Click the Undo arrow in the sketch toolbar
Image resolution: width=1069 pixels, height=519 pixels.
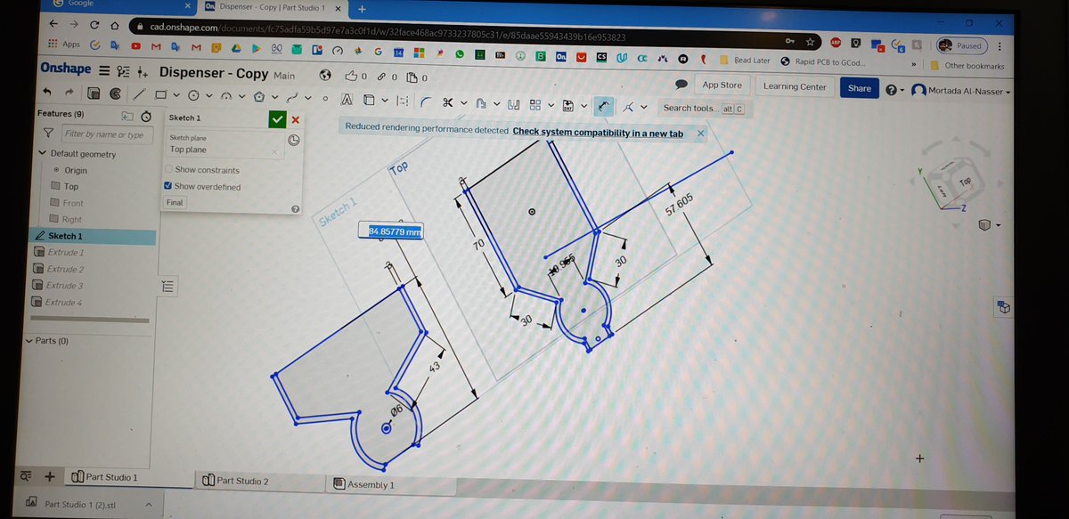tap(47, 93)
